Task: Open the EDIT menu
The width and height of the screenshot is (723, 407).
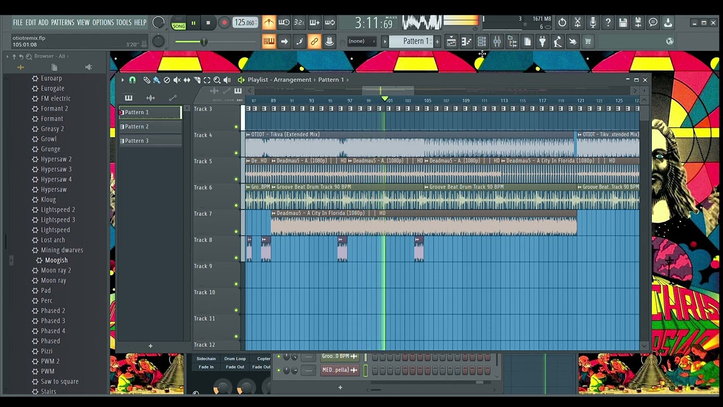Action: pyautogui.click(x=31, y=23)
